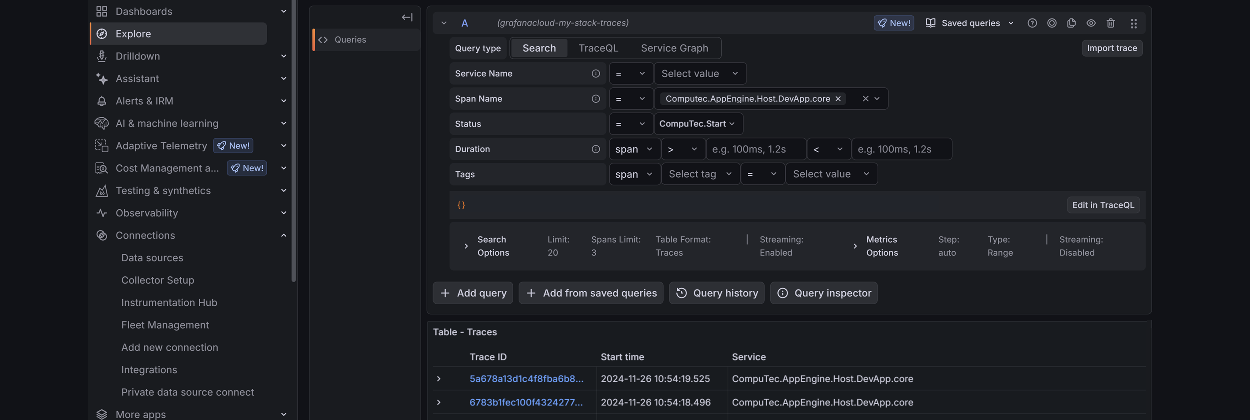Duplicate query A with copy icon

1071,23
